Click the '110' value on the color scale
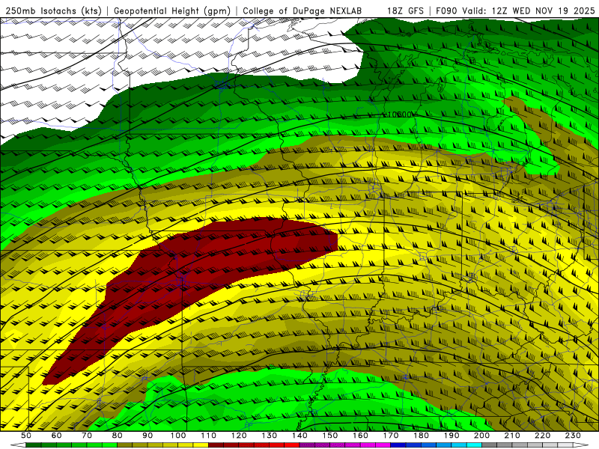Viewport: 599px width, 449px height. click(209, 436)
